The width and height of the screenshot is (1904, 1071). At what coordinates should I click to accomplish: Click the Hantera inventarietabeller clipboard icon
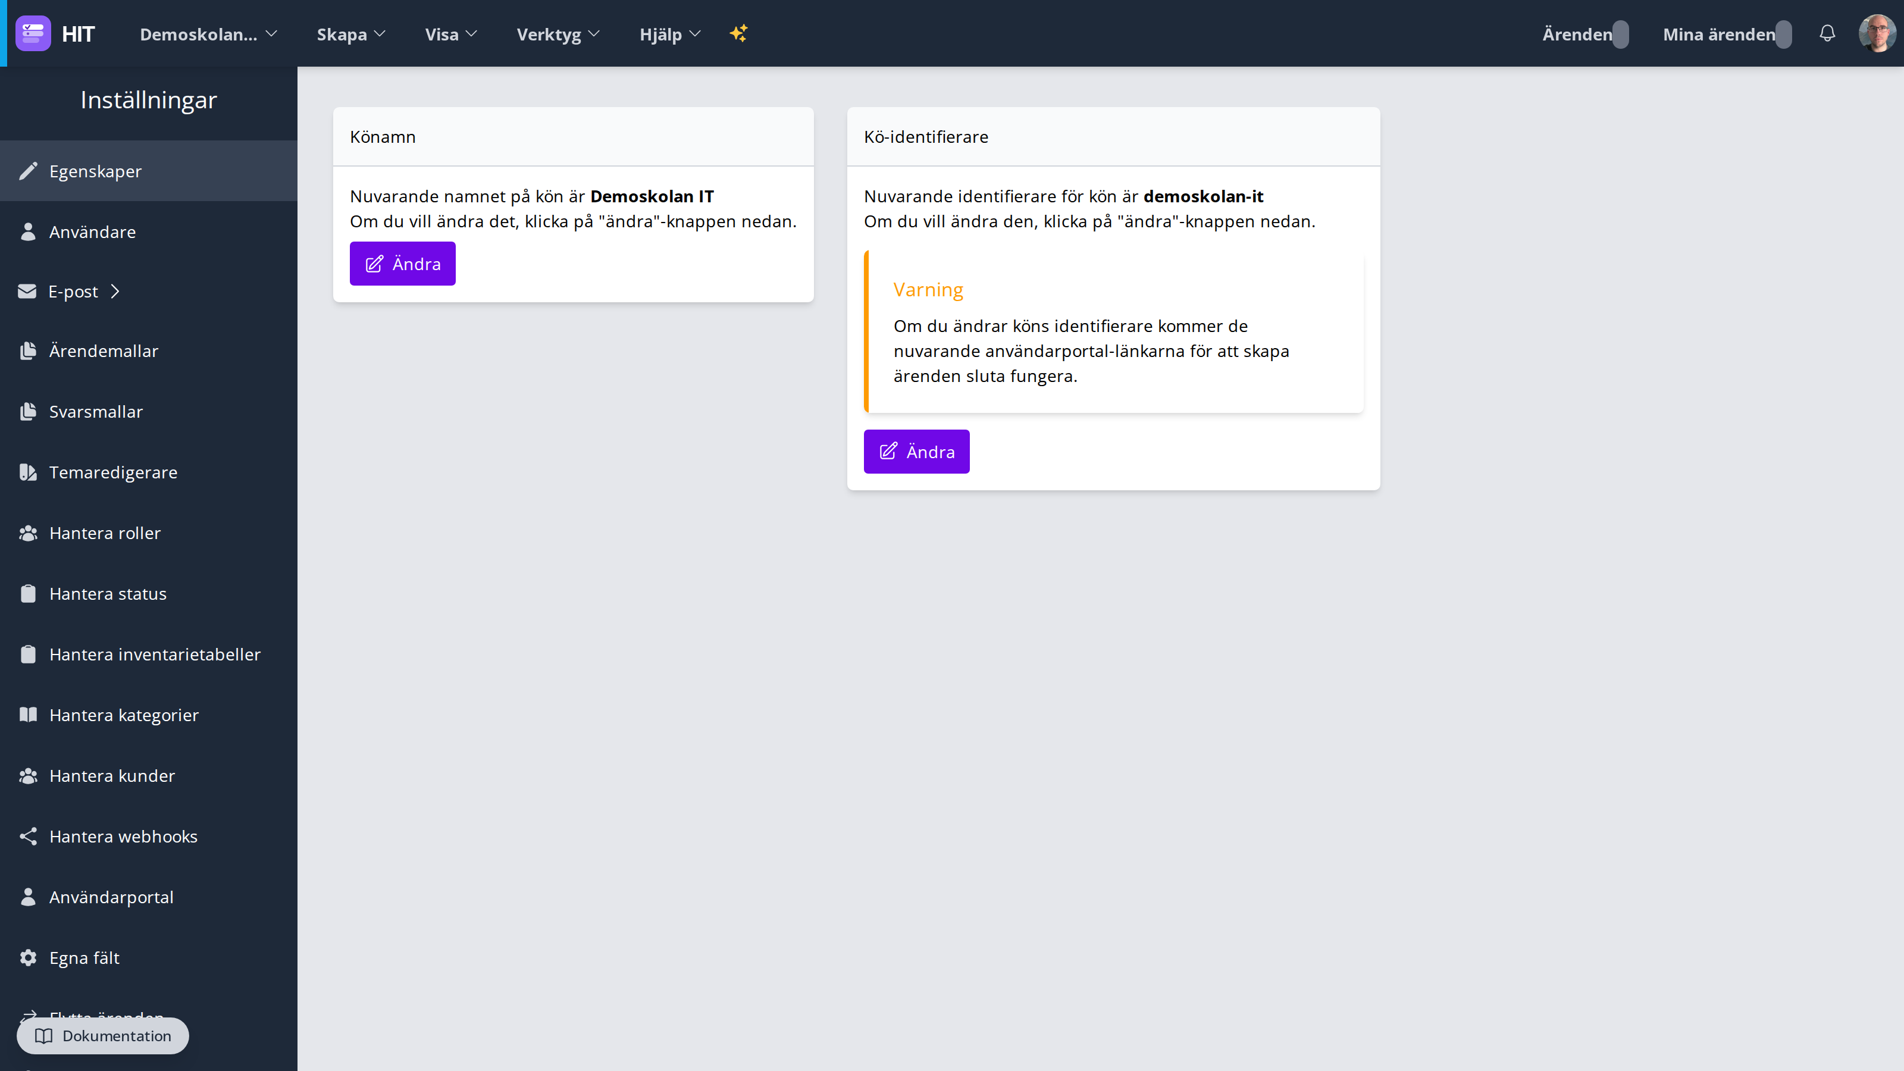28,654
